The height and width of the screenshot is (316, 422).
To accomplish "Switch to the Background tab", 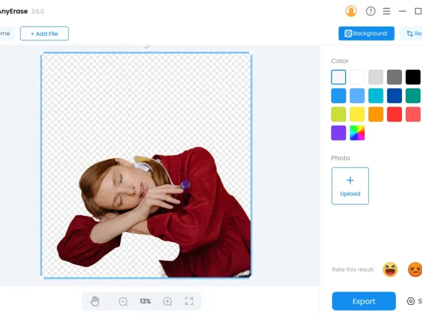I will coord(367,33).
